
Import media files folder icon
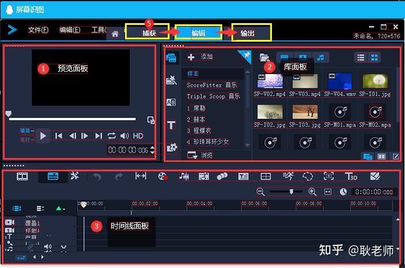(x=264, y=57)
